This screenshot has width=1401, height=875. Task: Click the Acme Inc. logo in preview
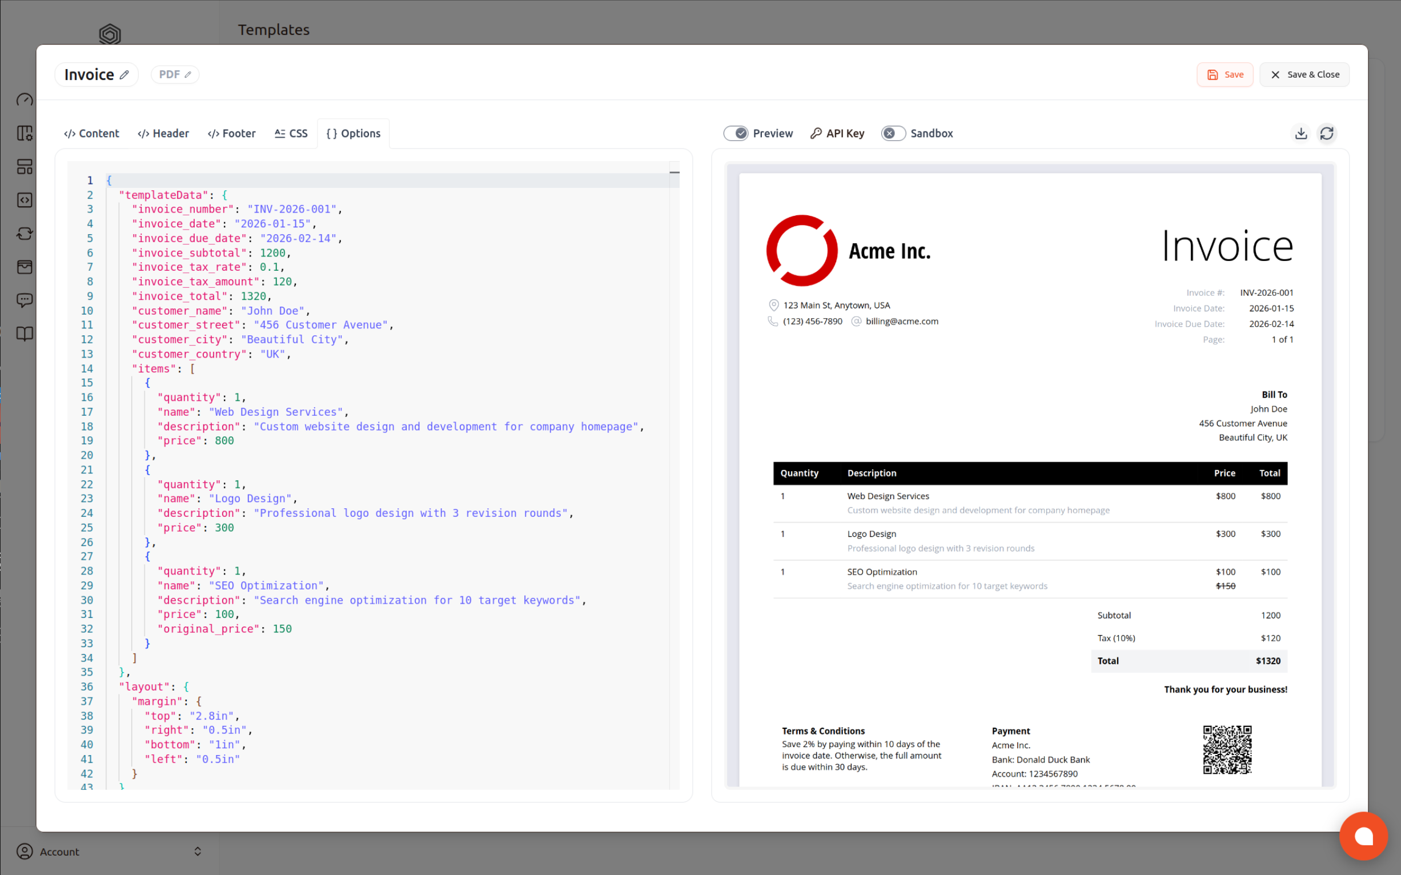(x=801, y=251)
